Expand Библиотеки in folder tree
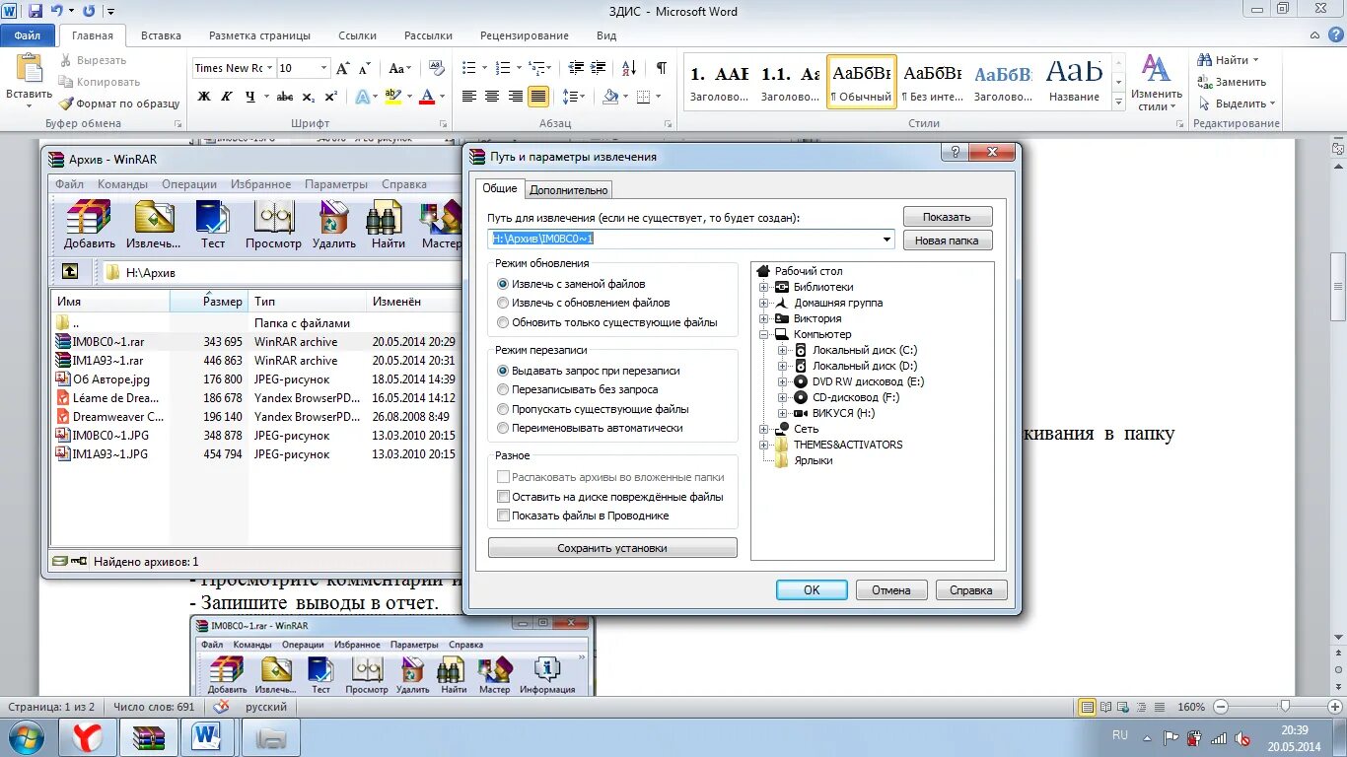The image size is (1347, 757). (x=764, y=287)
